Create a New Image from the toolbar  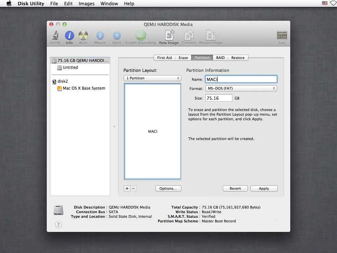[169, 38]
